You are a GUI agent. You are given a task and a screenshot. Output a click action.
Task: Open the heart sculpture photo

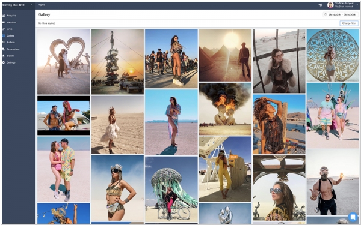pos(64,62)
